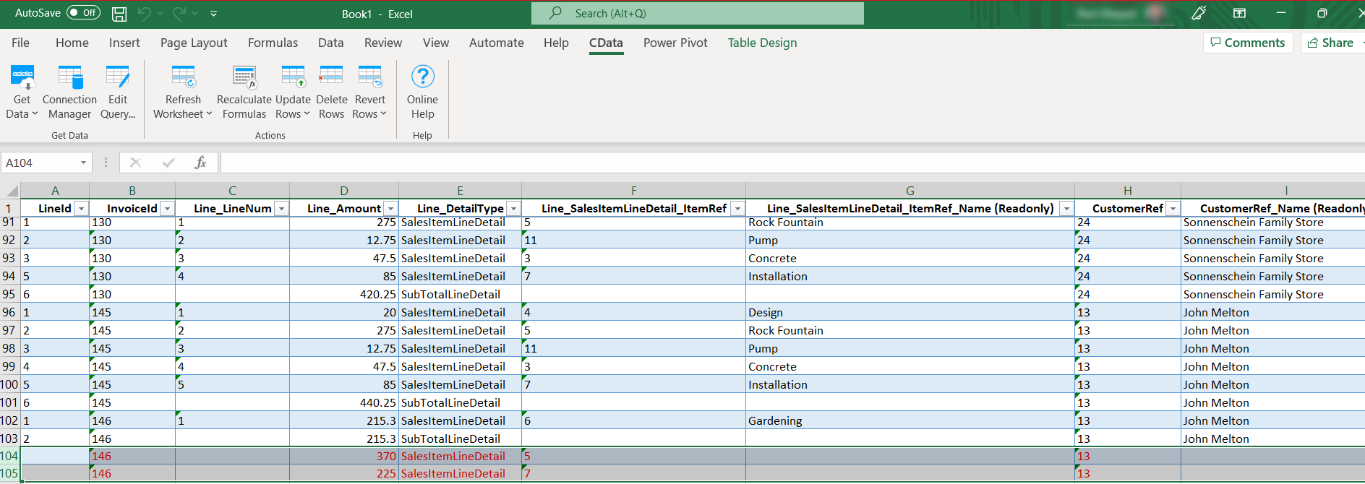Toggle AutoSave switch
1365x484 pixels.
[x=83, y=13]
